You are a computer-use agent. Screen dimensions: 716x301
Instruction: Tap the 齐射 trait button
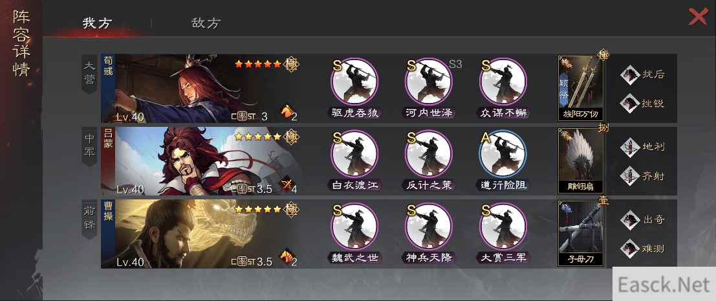[642, 176]
